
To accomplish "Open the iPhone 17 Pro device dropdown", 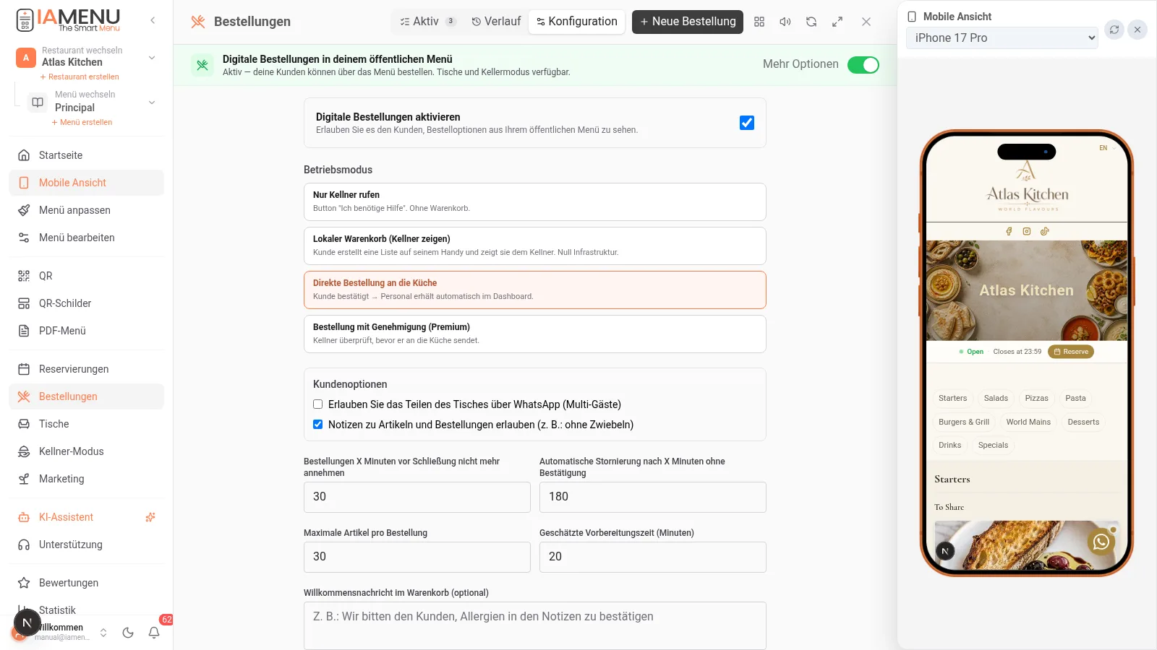I will click(1002, 38).
